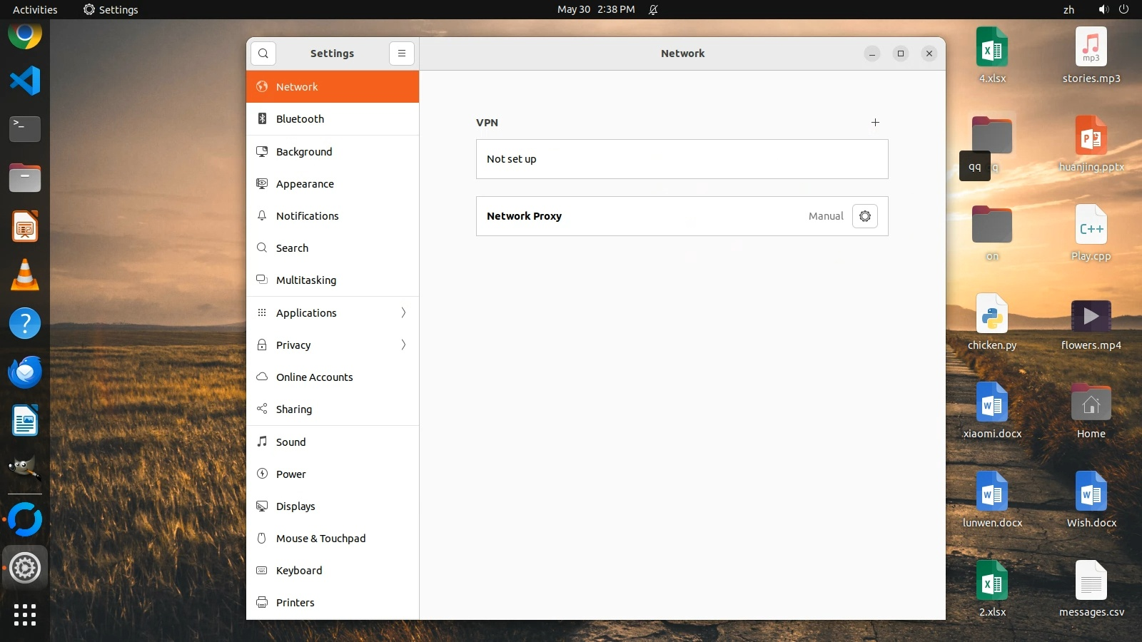The width and height of the screenshot is (1142, 642).
Task: Show Applications grid in dock
Action: tap(25, 614)
